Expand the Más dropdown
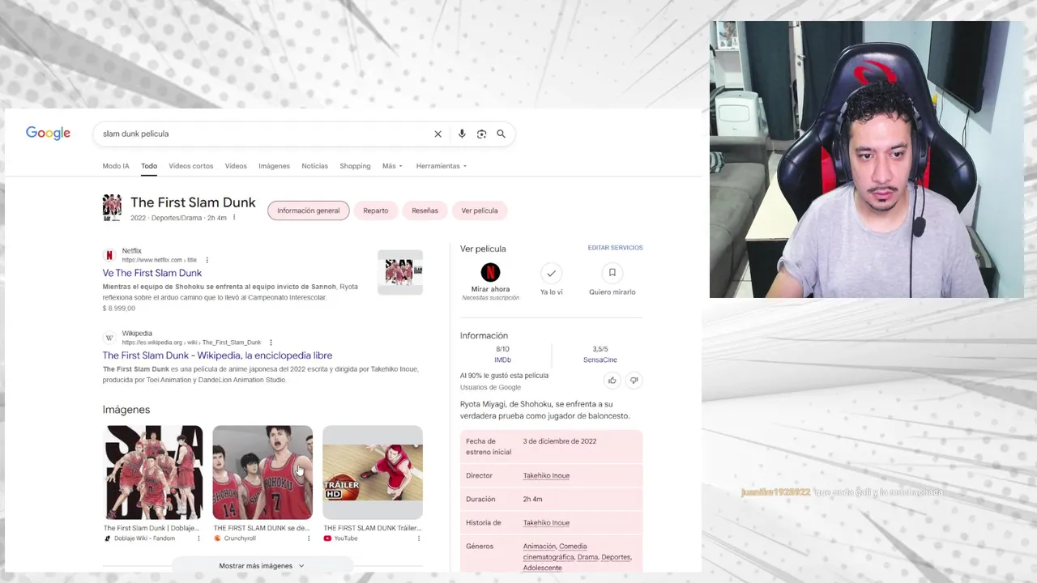 [x=392, y=166]
